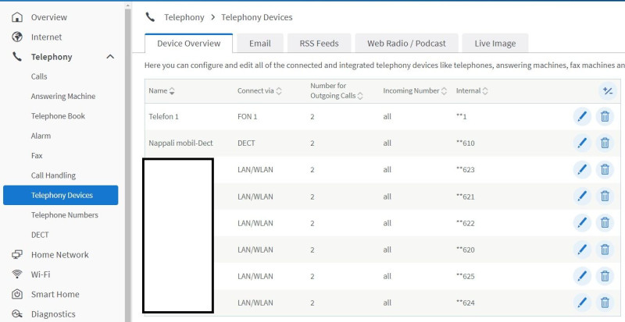The image size is (625, 322).
Task: Click the plus/minus column settings icon
Action: point(608,91)
